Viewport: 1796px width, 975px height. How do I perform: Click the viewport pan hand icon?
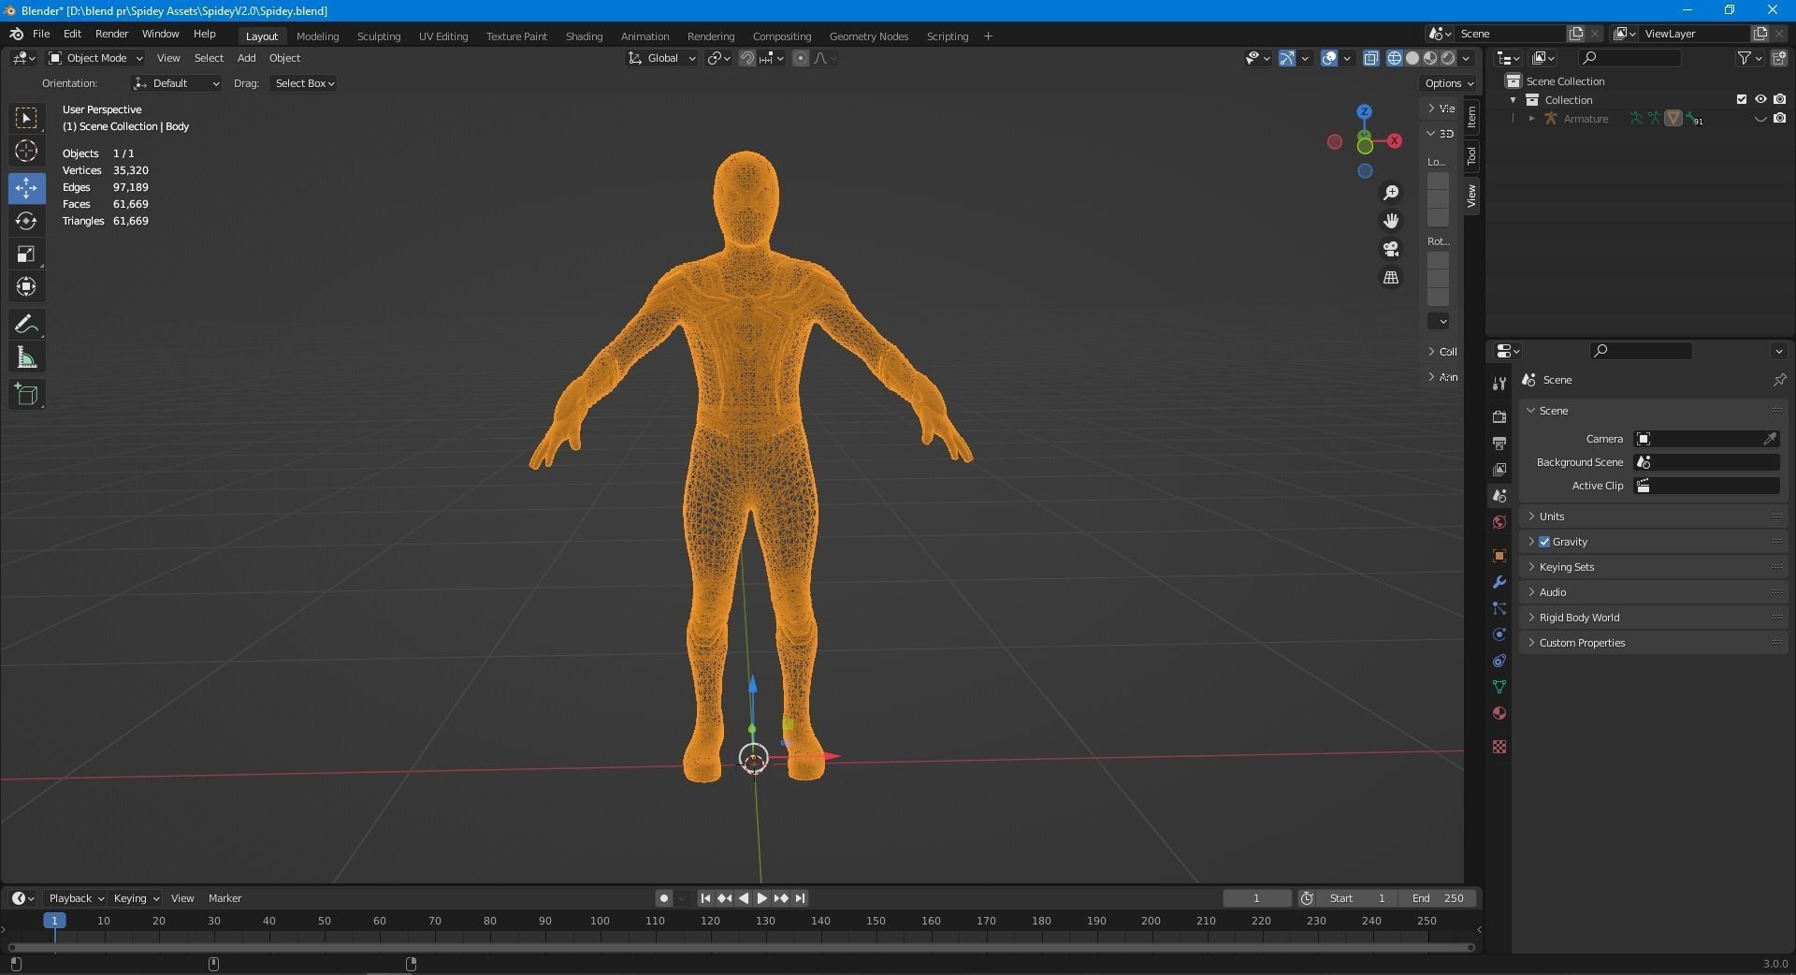coord(1391,221)
